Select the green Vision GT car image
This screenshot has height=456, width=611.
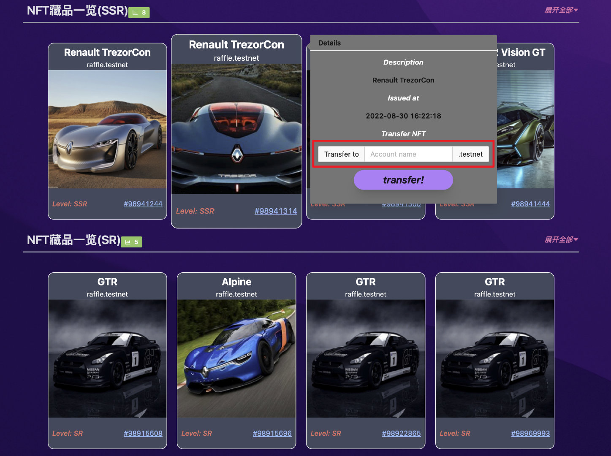pyautogui.click(x=525, y=129)
